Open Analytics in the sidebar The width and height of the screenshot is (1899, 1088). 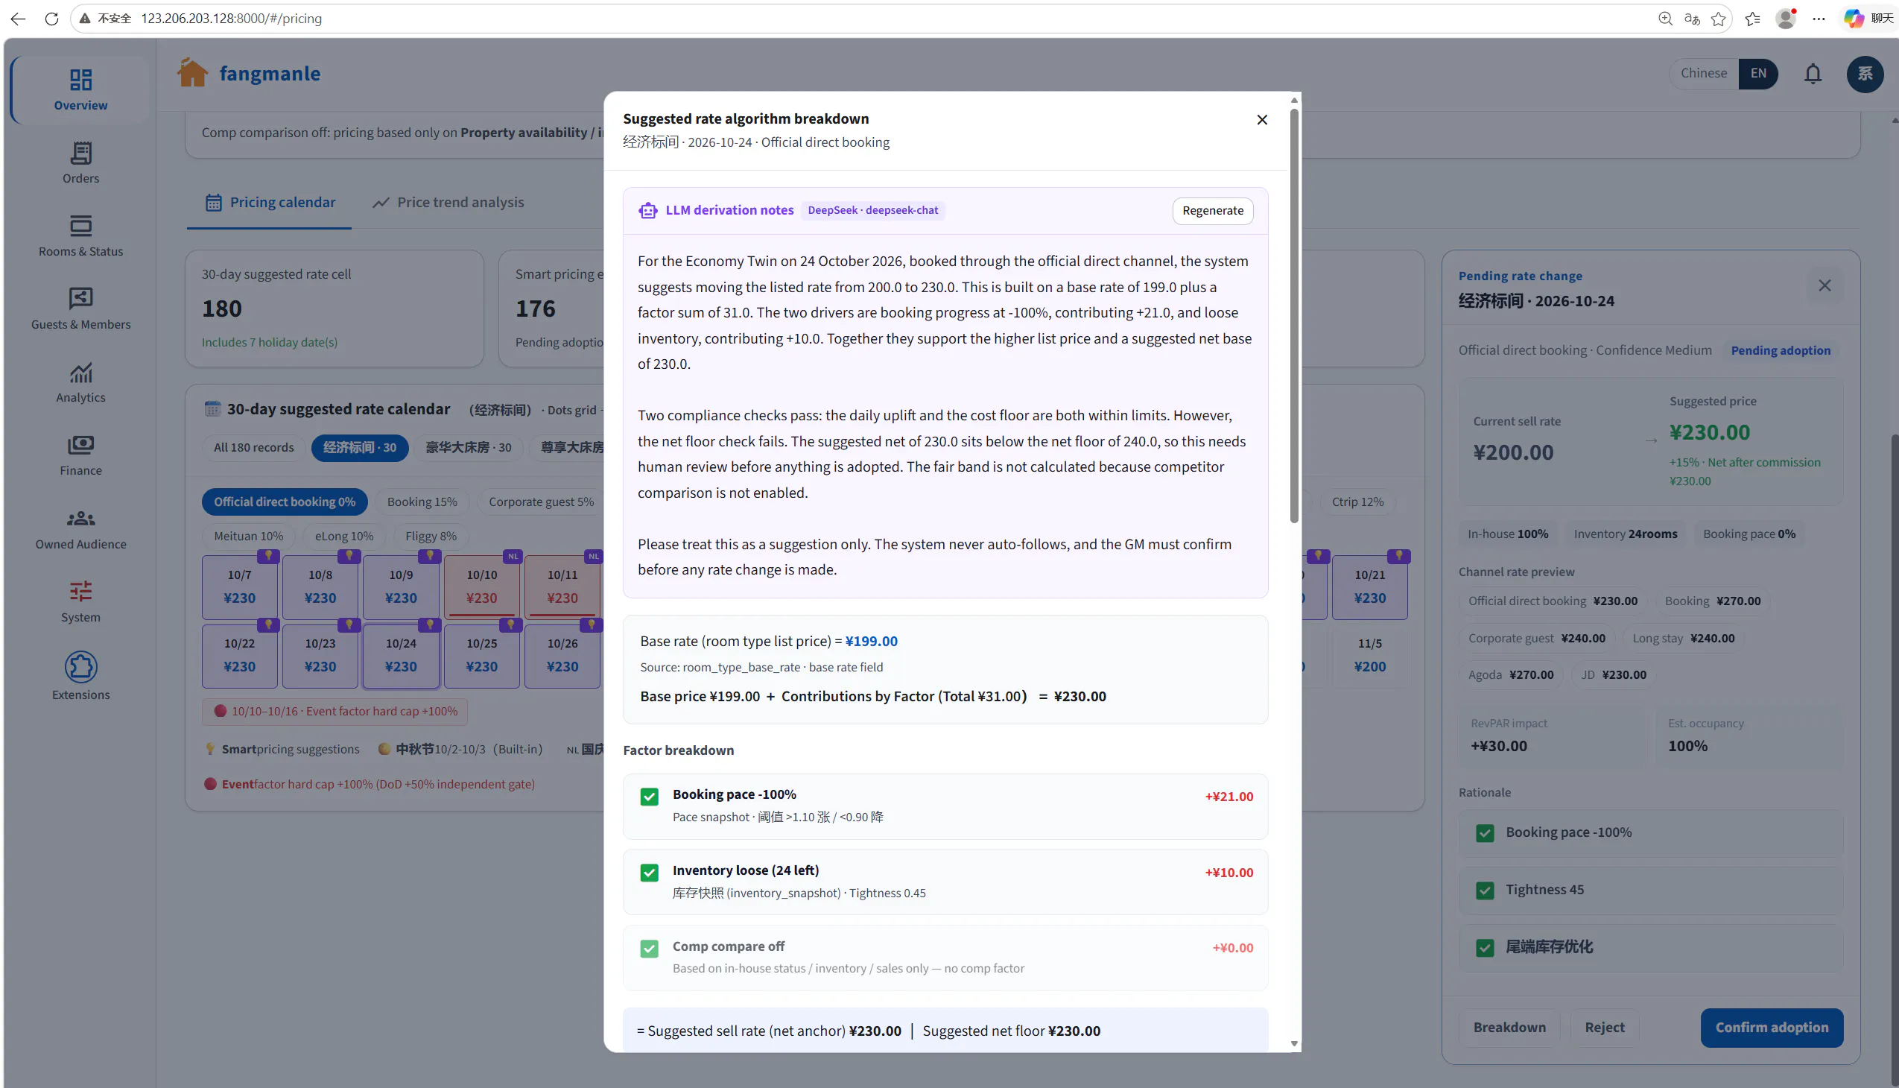[80, 382]
